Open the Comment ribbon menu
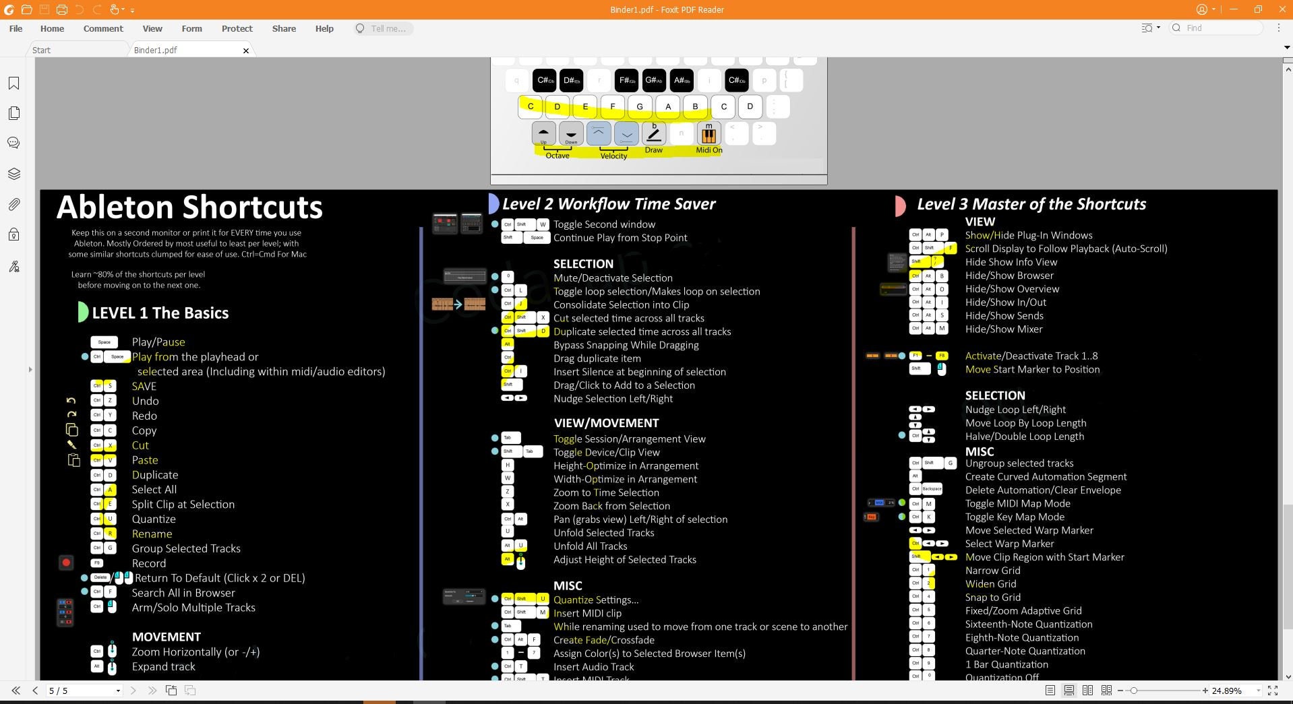The width and height of the screenshot is (1293, 704). (x=103, y=28)
